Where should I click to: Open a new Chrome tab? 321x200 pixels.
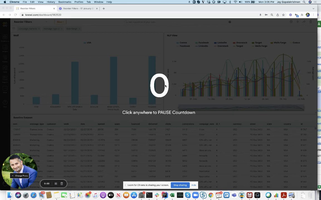point(104,9)
